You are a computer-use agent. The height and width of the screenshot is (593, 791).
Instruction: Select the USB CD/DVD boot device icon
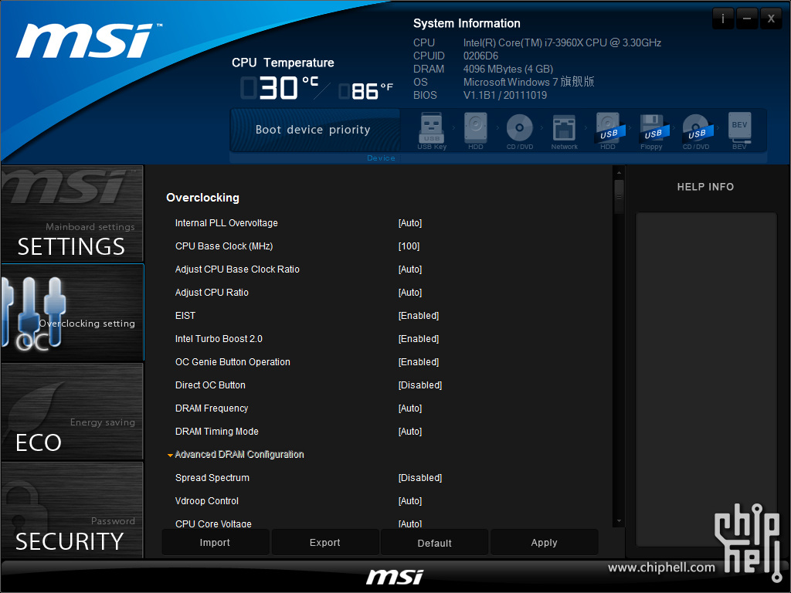pyautogui.click(x=697, y=131)
